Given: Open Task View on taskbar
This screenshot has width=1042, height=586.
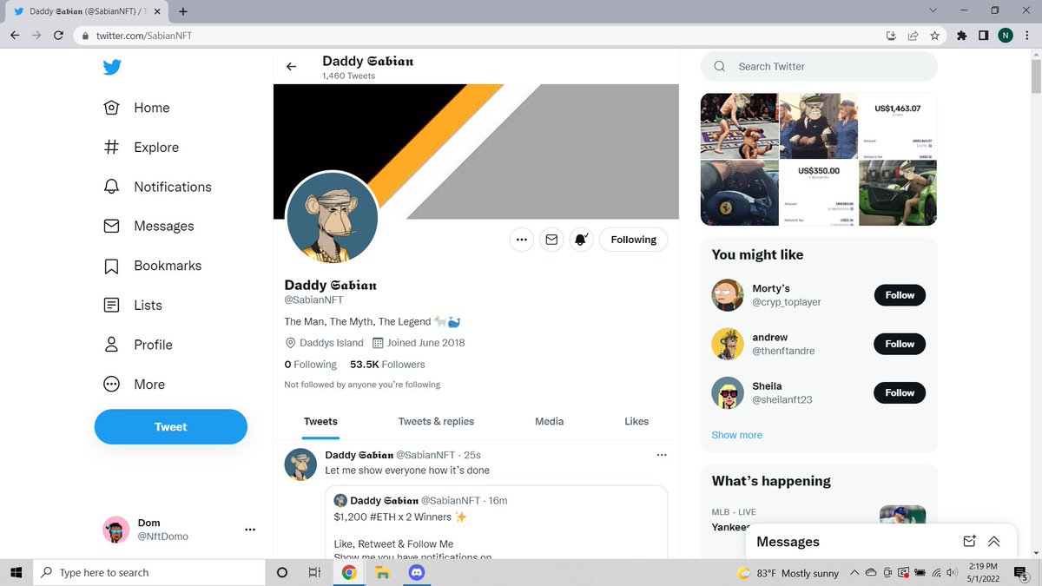Looking at the screenshot, I should click(x=314, y=572).
